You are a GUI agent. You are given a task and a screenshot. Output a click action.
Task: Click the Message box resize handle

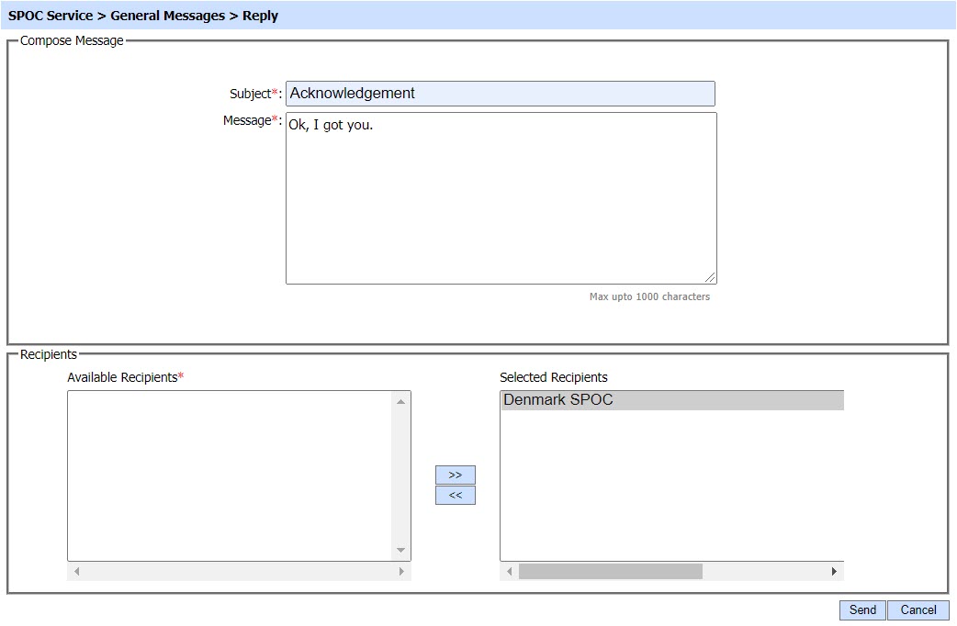[710, 277]
